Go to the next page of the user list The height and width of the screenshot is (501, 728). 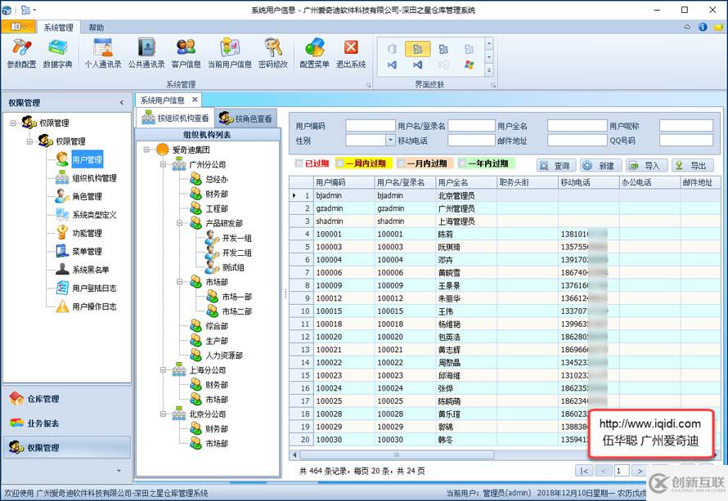click(x=640, y=471)
